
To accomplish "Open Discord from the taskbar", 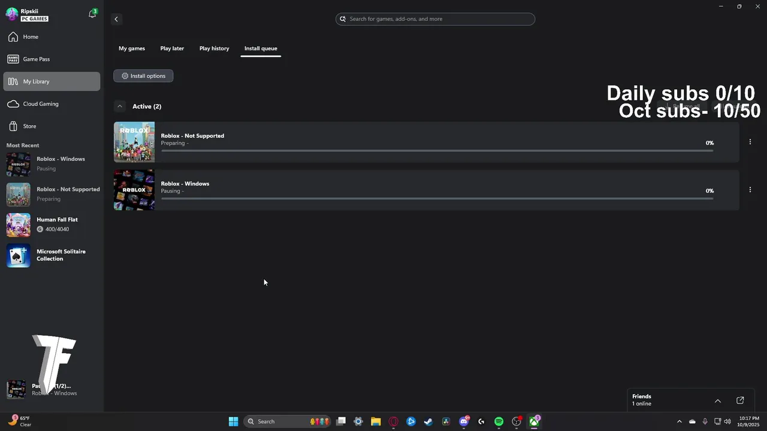I will pyautogui.click(x=464, y=421).
